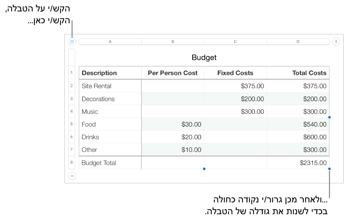Select the $600.00 total cell
This screenshot has width=344, height=216.
298,137
